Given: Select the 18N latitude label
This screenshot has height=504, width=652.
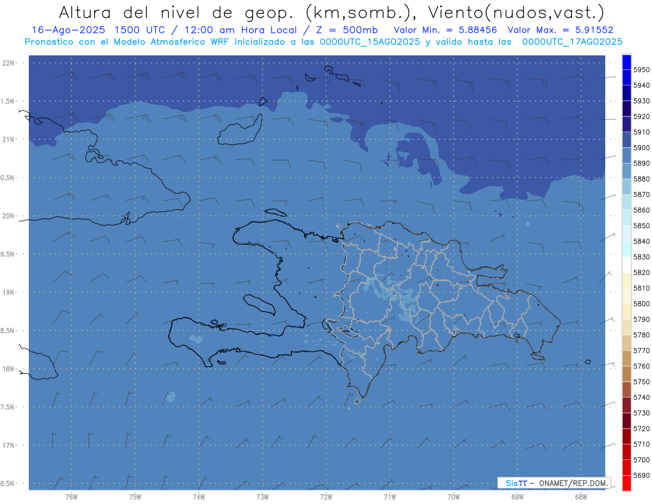Looking at the screenshot, I should [x=9, y=369].
